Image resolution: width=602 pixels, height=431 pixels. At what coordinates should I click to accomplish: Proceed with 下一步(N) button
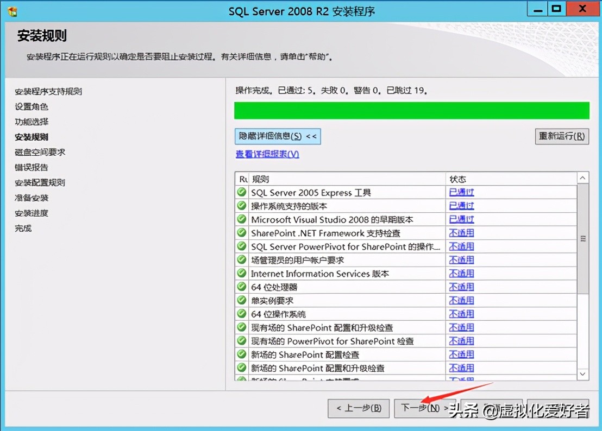[425, 408]
